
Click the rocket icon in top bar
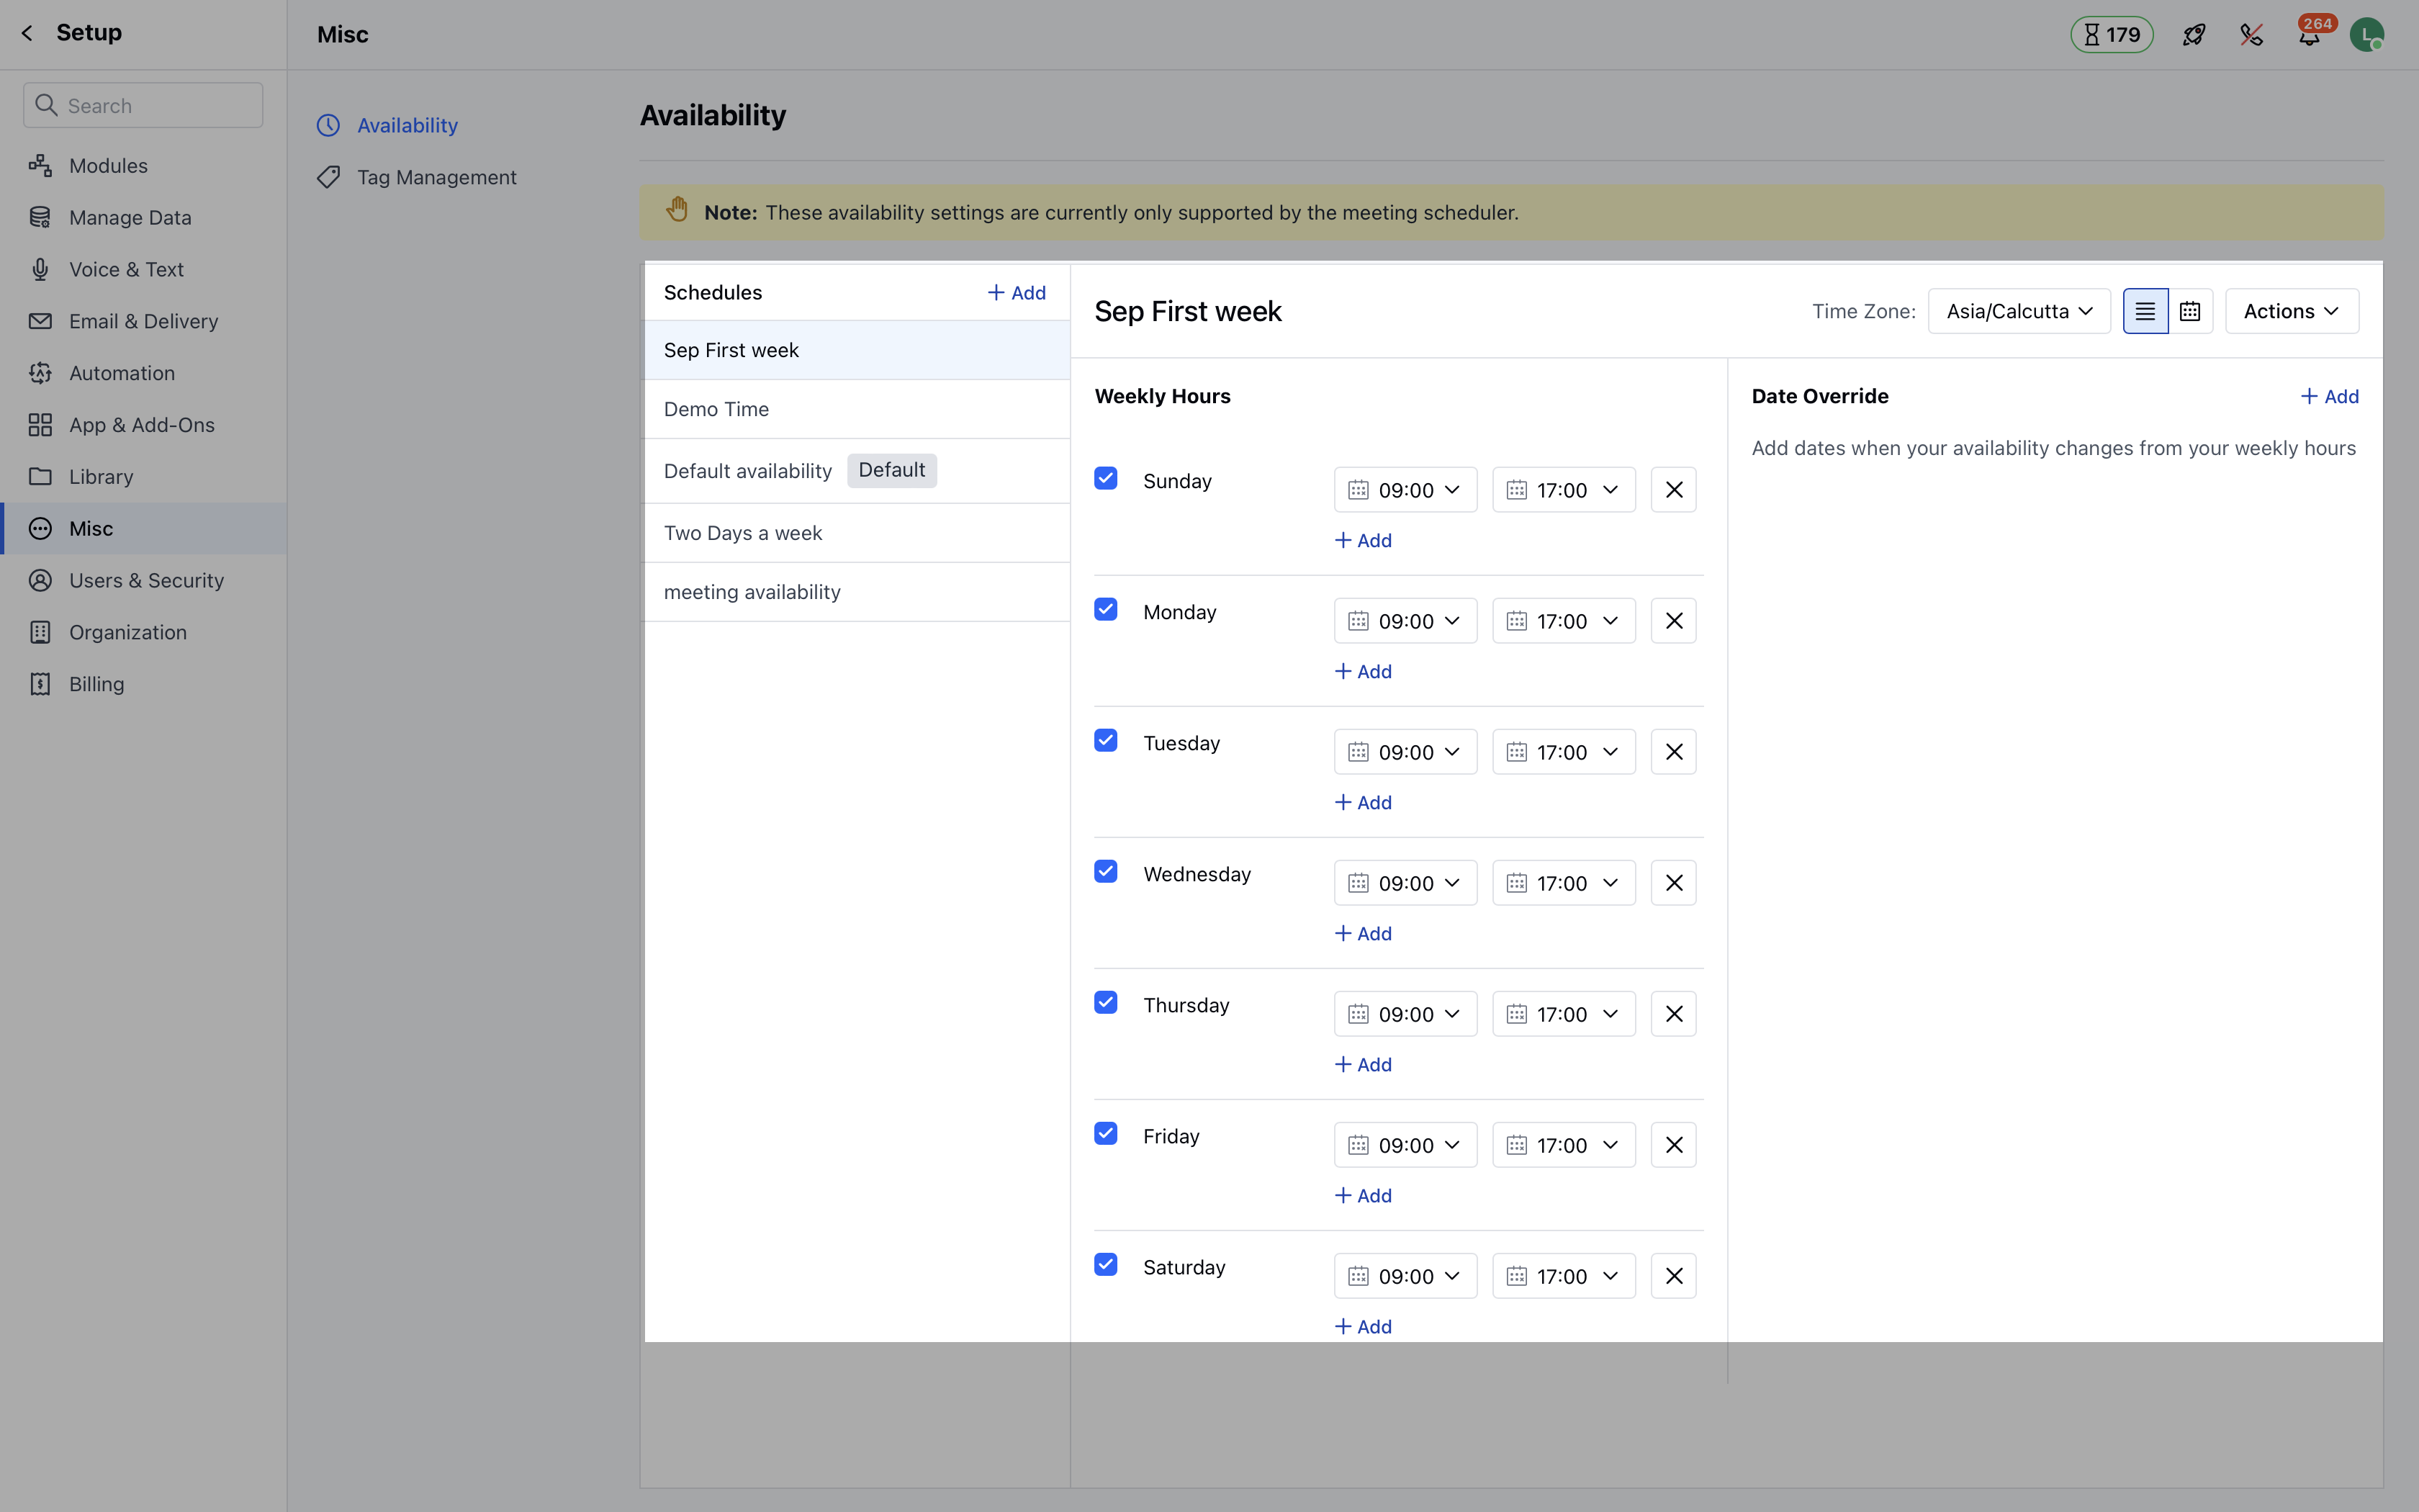[2193, 35]
